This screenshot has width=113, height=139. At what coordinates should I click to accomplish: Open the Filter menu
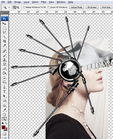[x=44, y=2]
